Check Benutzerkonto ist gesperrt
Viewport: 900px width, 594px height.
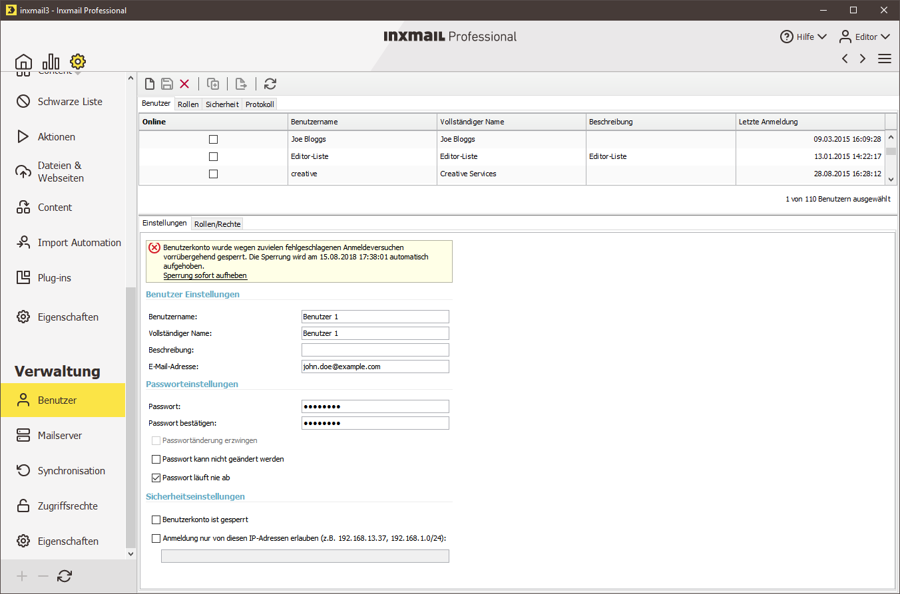(x=156, y=520)
